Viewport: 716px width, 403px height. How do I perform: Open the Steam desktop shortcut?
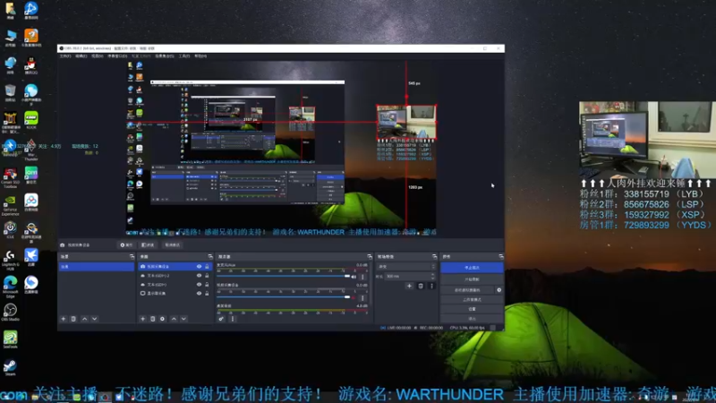[x=10, y=367]
